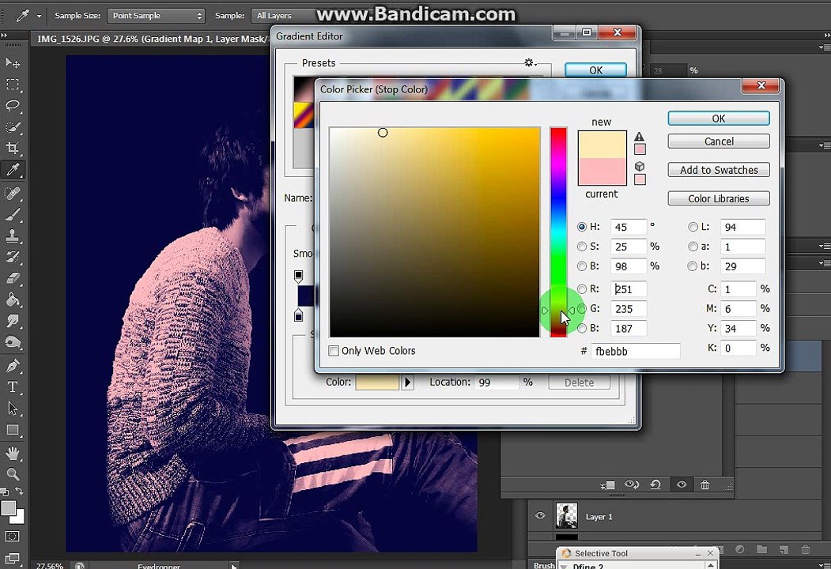Expand the left toolbar double arrows
Image resolution: width=831 pixels, height=569 pixels.
pyautogui.click(x=4, y=36)
